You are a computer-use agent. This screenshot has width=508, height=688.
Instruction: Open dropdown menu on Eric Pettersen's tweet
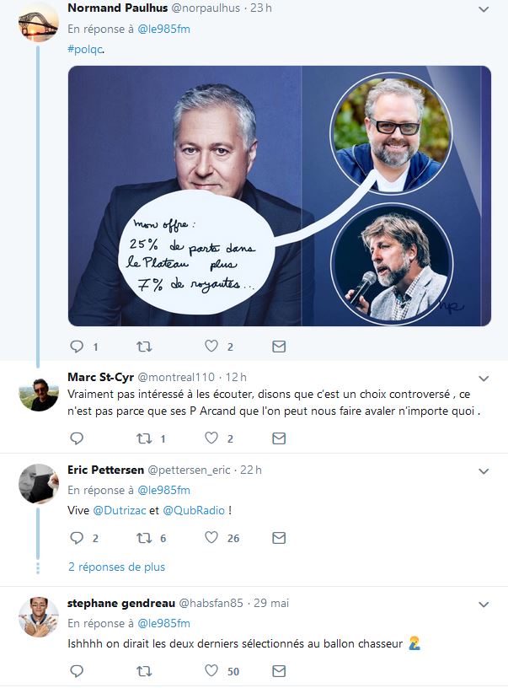coord(484,471)
